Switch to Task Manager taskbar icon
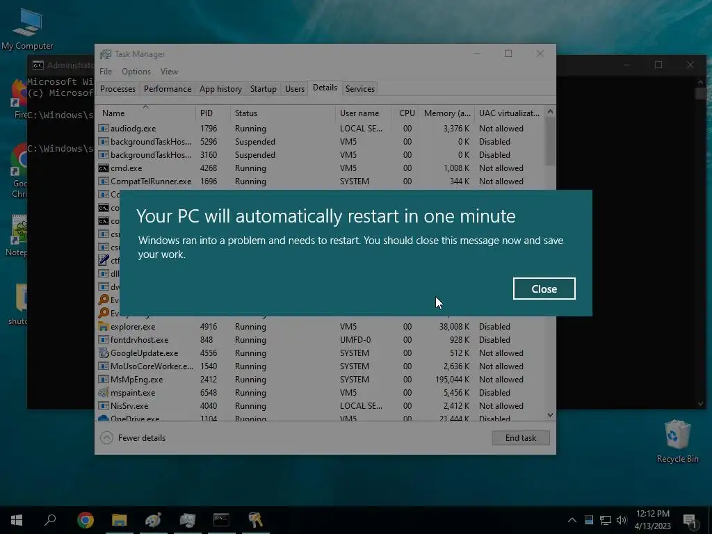712x534 pixels. 188,520
